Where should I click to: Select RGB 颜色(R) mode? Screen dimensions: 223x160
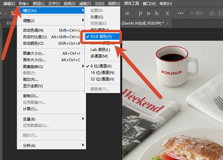[102, 37]
